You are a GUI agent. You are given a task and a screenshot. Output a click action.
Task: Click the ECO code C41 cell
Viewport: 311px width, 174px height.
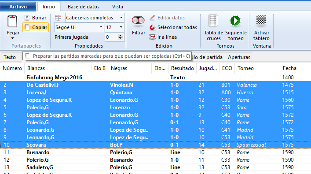coord(226,130)
